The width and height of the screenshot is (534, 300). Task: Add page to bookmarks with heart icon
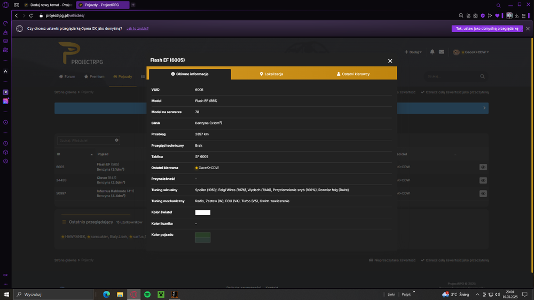pos(497,15)
